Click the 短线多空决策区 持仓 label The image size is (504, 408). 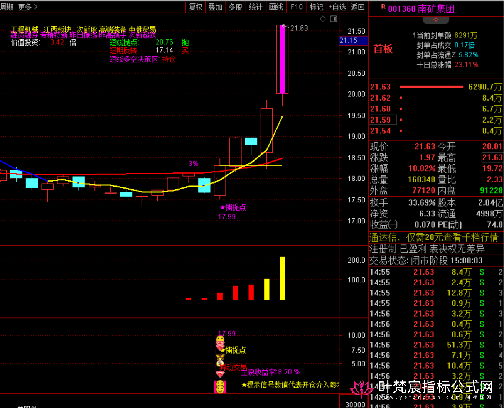pyautogui.click(x=143, y=59)
